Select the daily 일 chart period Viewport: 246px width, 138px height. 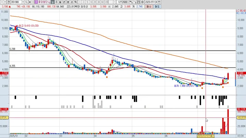pyautogui.click(x=53, y=2)
